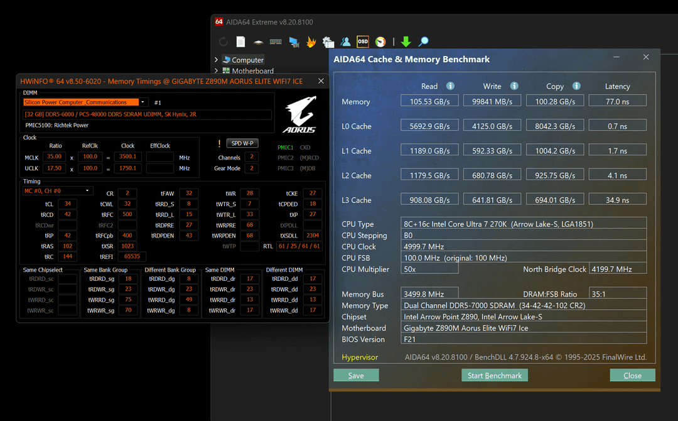
Task: Click the SPD W-P button
Action: coord(242,143)
